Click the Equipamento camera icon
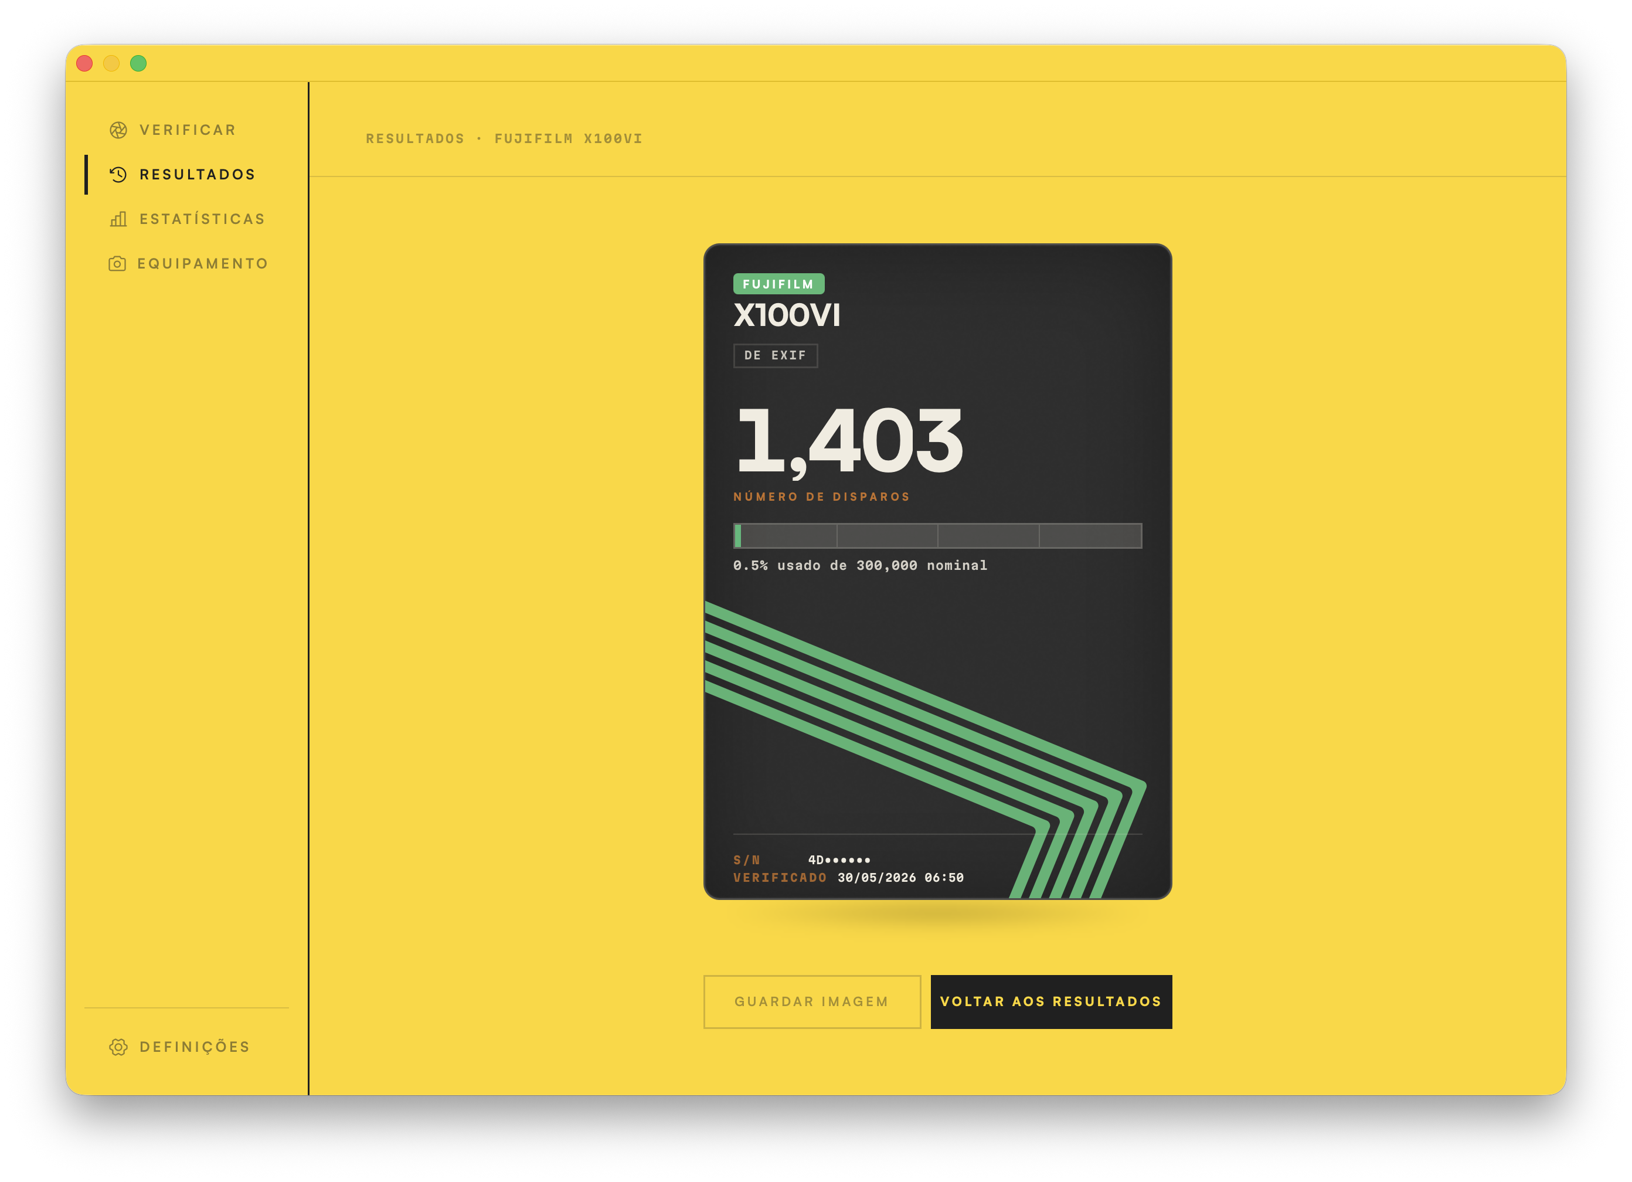1632x1182 pixels. pyautogui.click(x=117, y=264)
